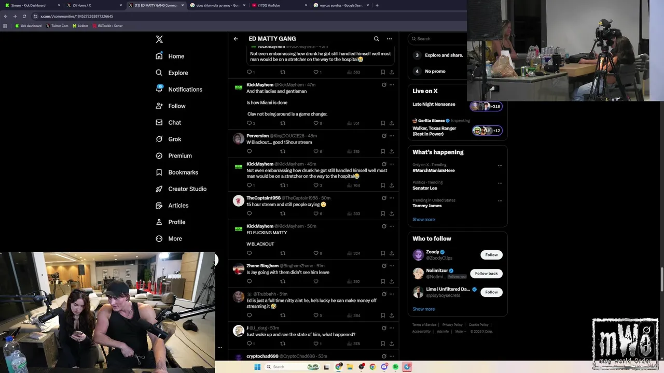Open TheCaptain1958's profile avatar
This screenshot has height=373, width=664.
coord(239,201)
